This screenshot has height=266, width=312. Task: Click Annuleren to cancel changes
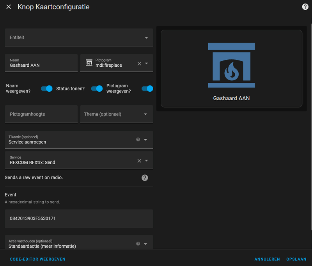click(x=267, y=259)
